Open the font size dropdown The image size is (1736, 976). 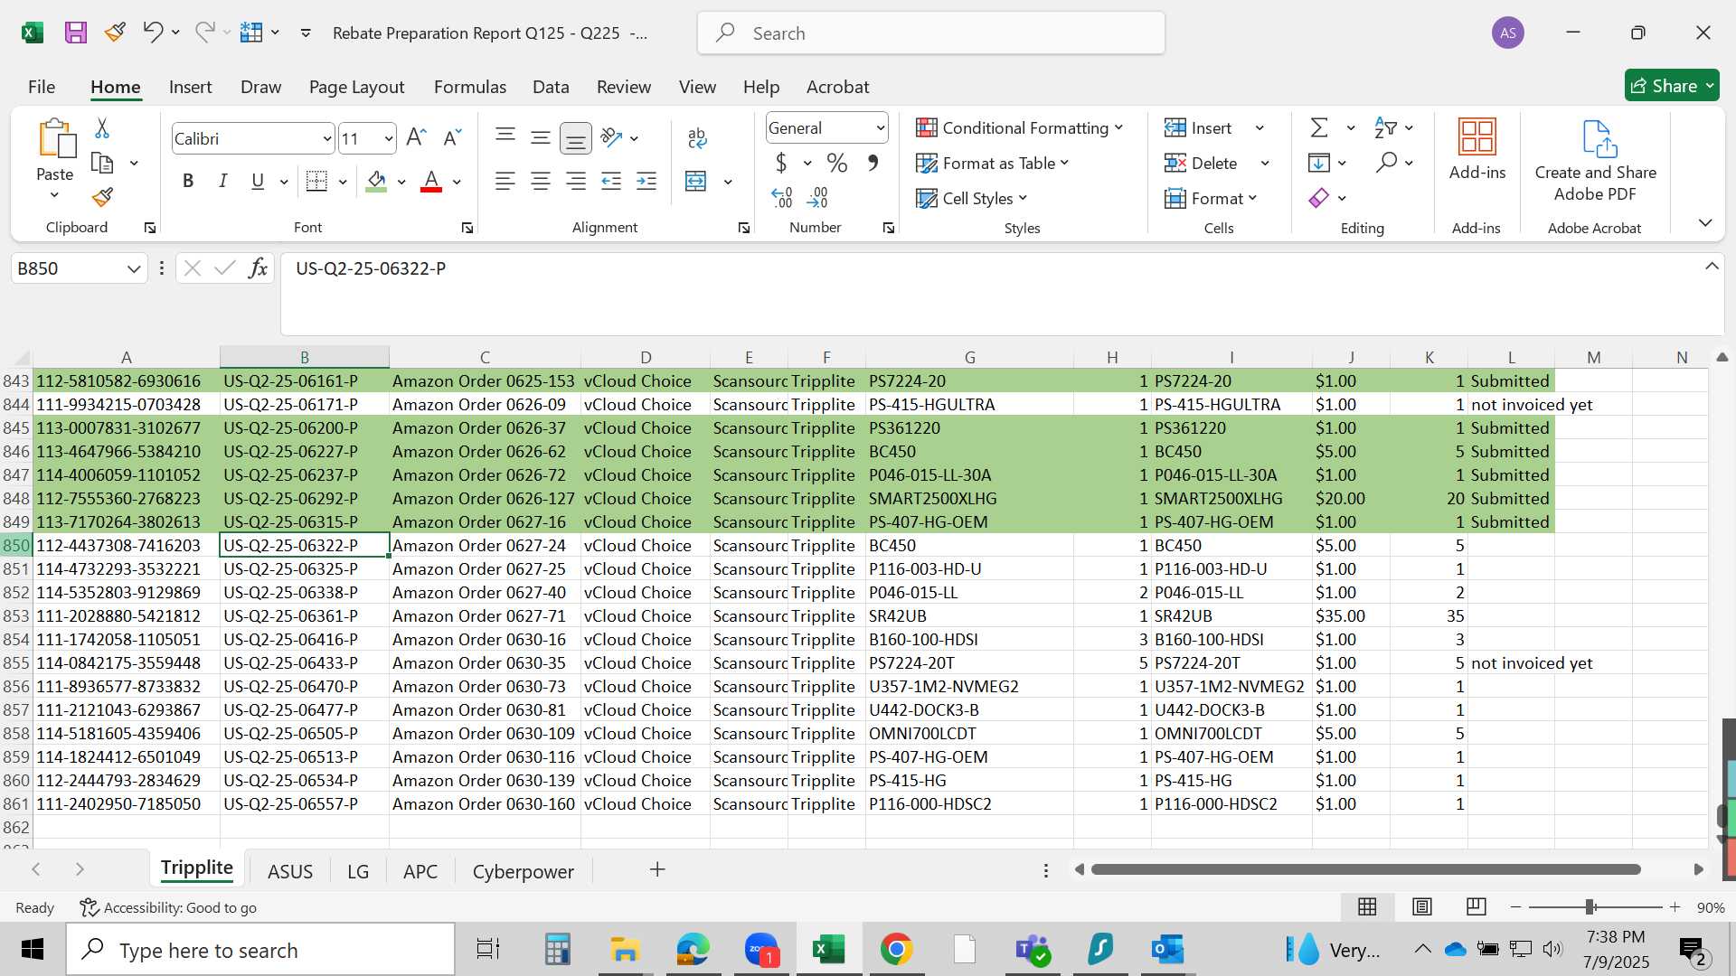pyautogui.click(x=389, y=138)
